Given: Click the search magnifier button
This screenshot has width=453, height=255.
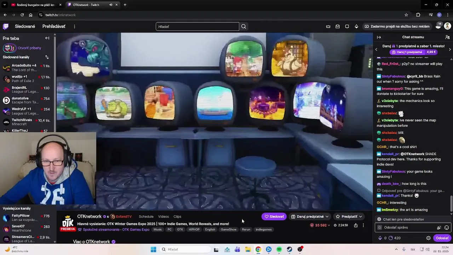Looking at the screenshot, I should tap(243, 27).
